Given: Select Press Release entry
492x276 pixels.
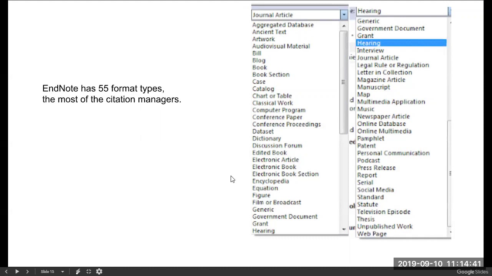Looking at the screenshot, I should (x=376, y=168).
